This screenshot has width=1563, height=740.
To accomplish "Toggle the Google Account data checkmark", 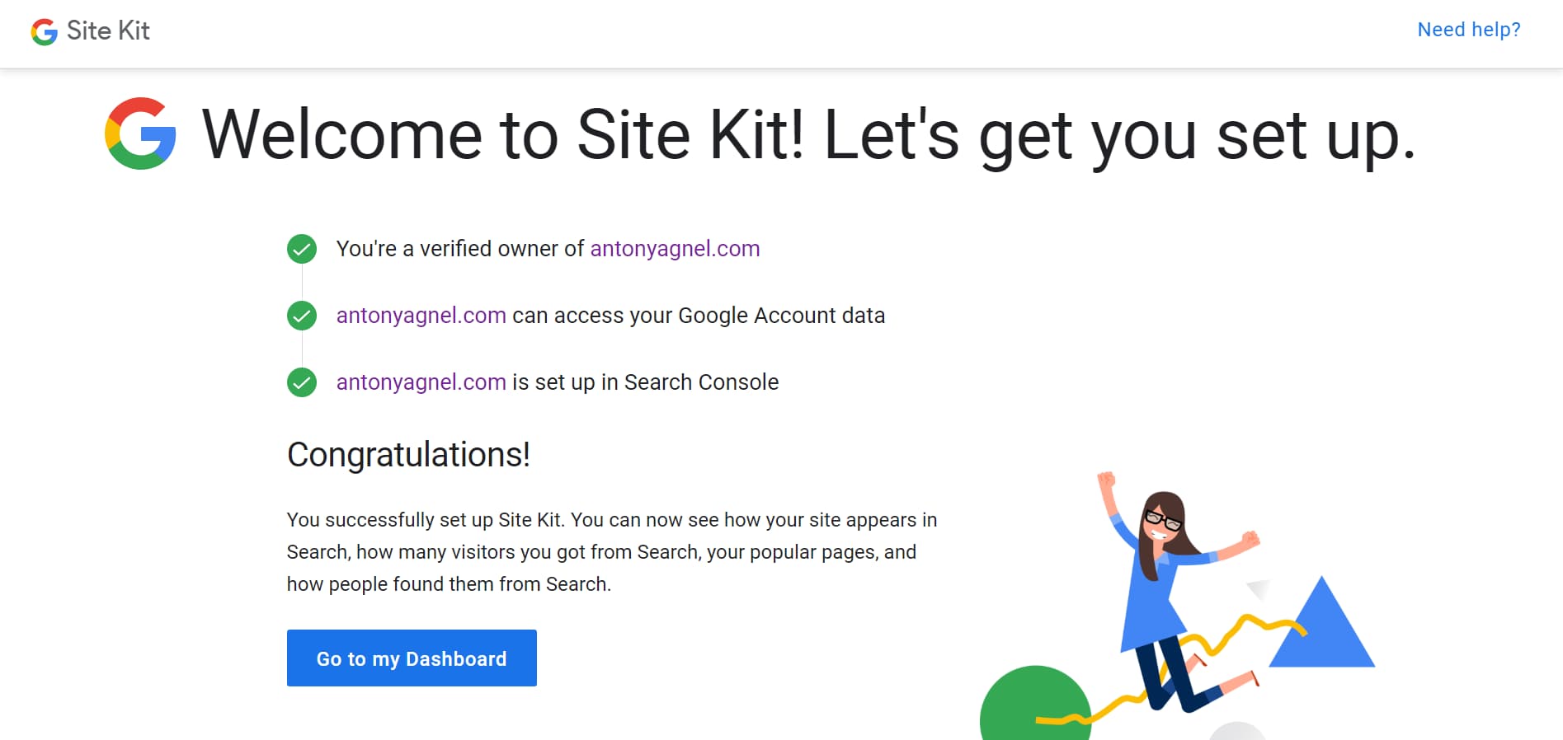I will click(302, 315).
